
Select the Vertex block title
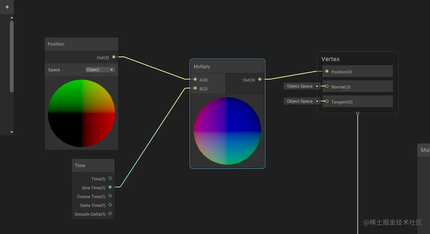(331, 59)
